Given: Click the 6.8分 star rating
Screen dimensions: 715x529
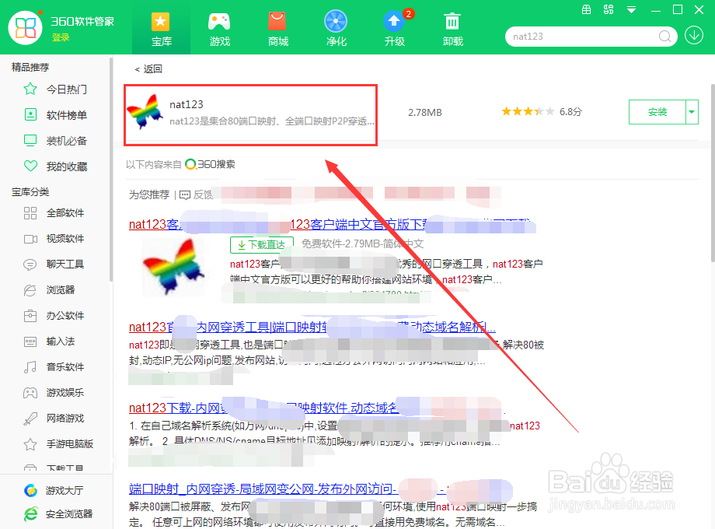Looking at the screenshot, I should pos(541,111).
